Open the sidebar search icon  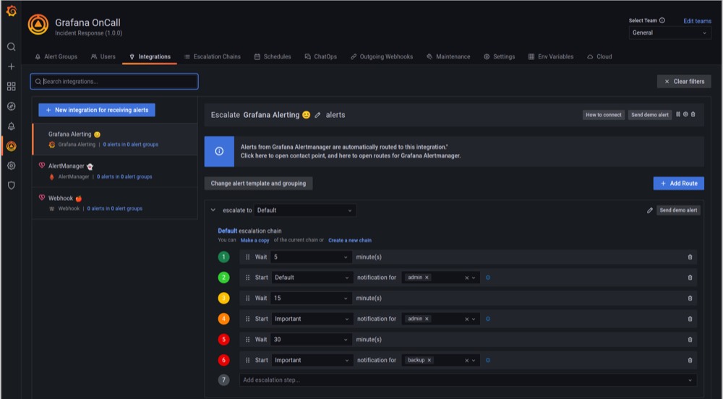pos(12,46)
